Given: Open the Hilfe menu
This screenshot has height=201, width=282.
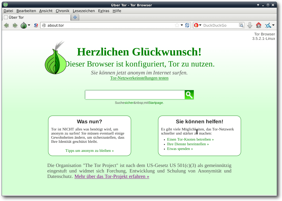Looking at the screenshot, I should [x=117, y=11].
